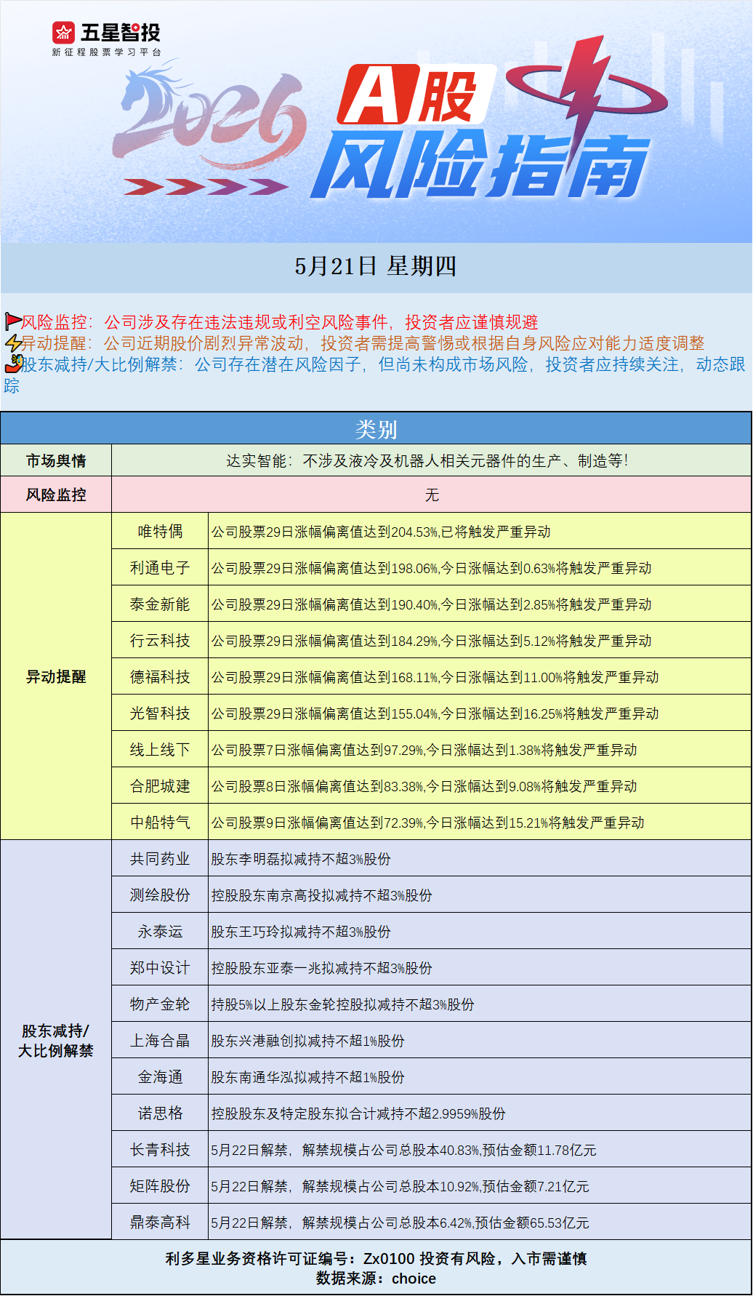Image resolution: width=753 pixels, height=1296 pixels.
Task: Click stock name 金海通
Action: [160, 1076]
